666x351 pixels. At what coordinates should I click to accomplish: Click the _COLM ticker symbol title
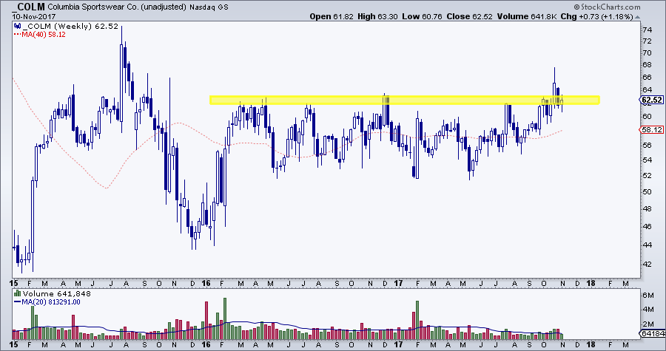tap(29, 7)
